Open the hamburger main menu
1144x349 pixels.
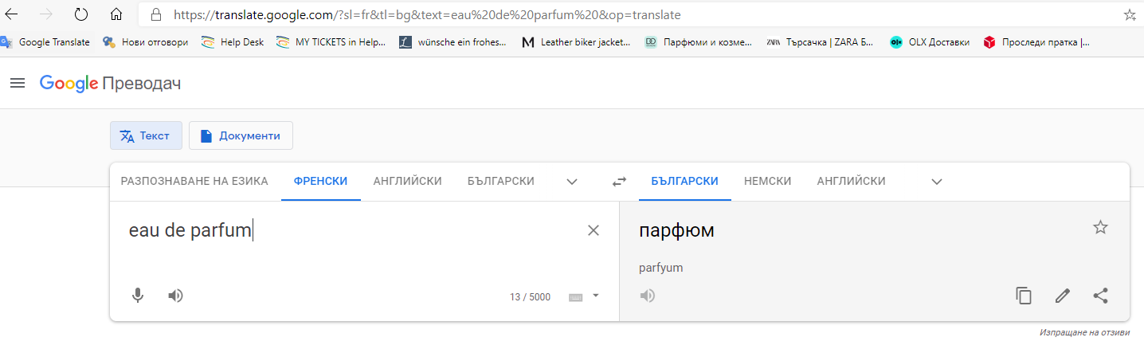(18, 83)
